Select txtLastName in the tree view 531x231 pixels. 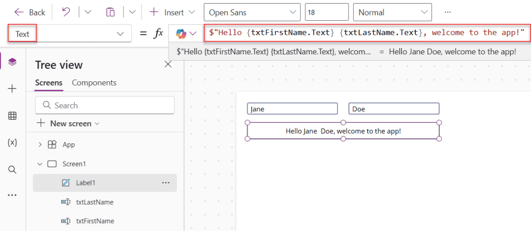point(94,202)
